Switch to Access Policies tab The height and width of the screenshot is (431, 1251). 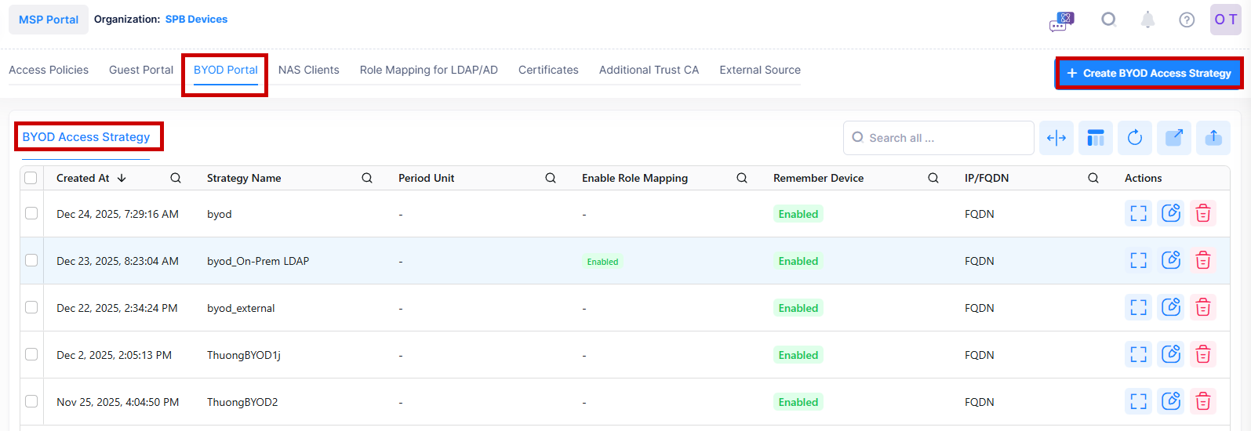tap(49, 70)
